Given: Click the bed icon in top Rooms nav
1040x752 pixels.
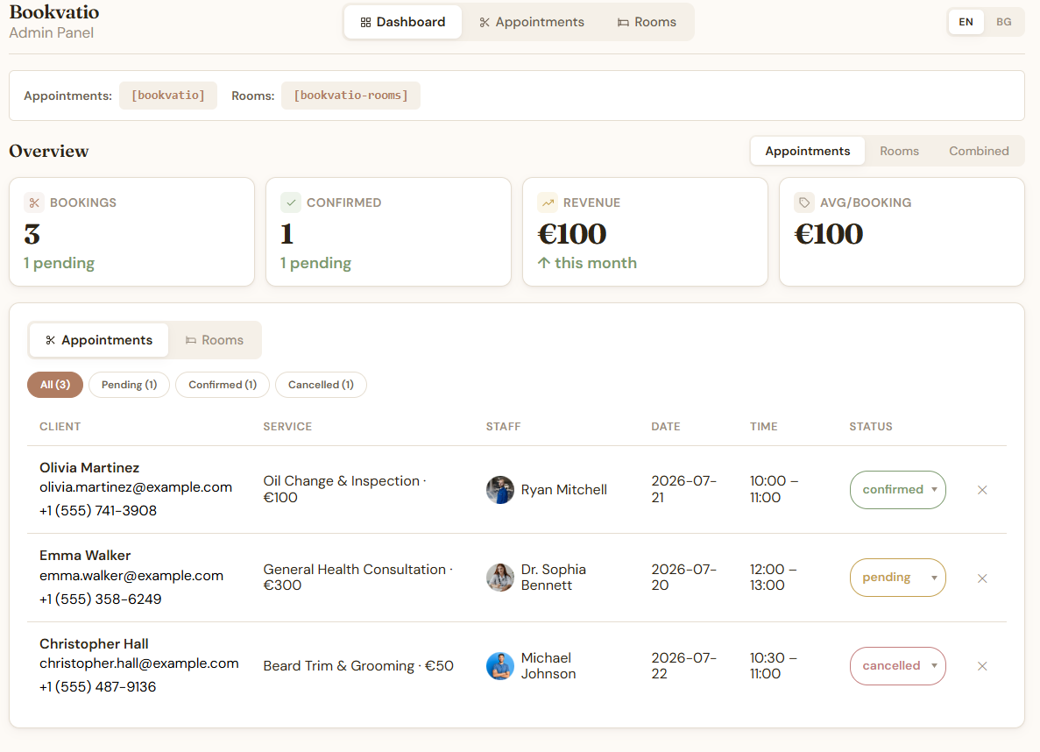Looking at the screenshot, I should point(623,23).
